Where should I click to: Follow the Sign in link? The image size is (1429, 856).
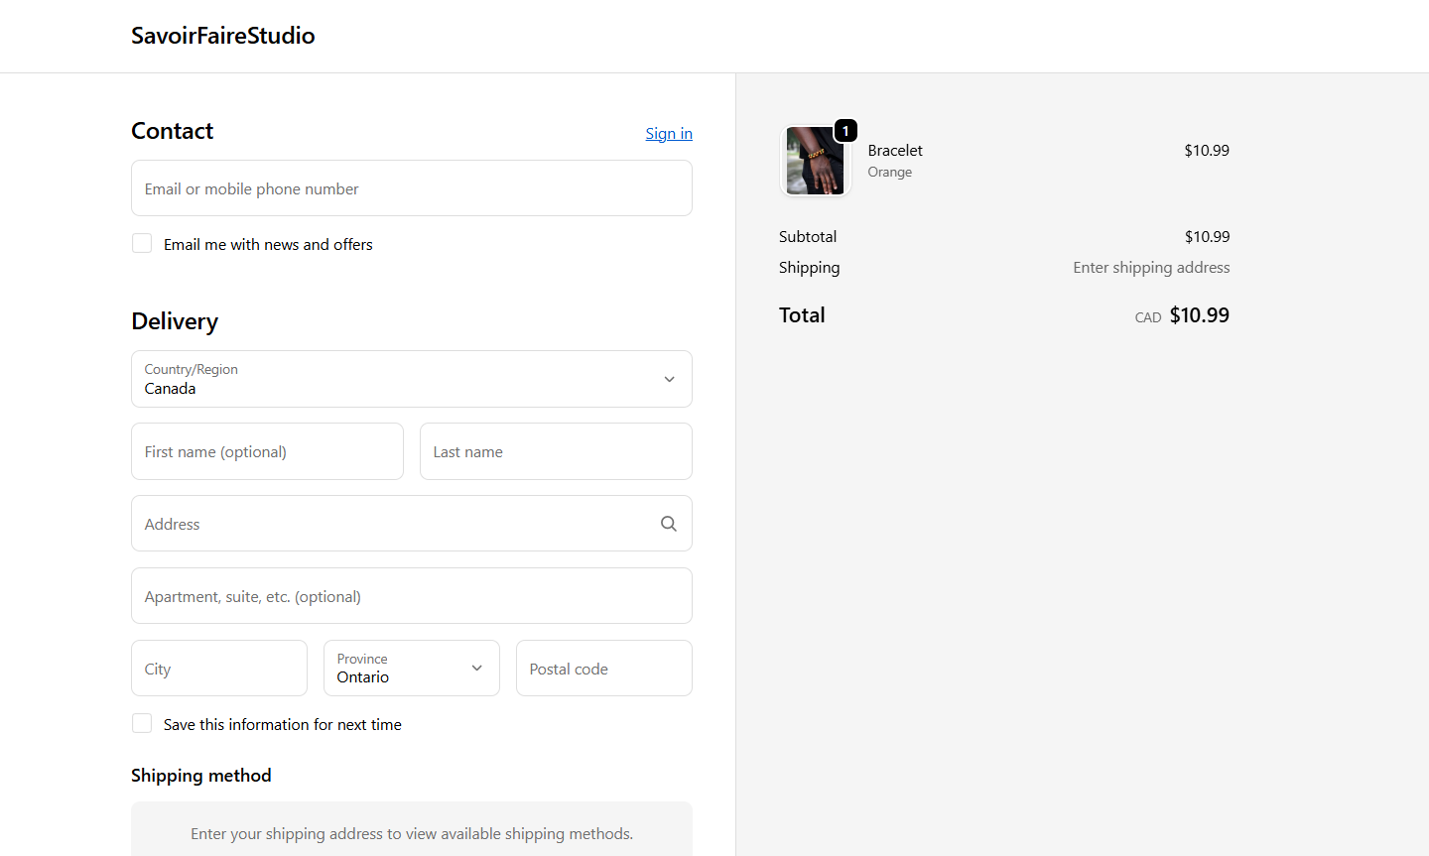point(669,134)
